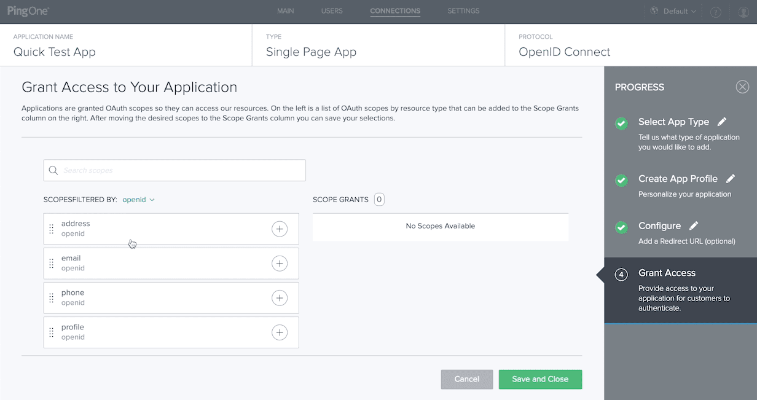Edit the Configure step via pencil icon
The width and height of the screenshot is (757, 400).
click(694, 225)
